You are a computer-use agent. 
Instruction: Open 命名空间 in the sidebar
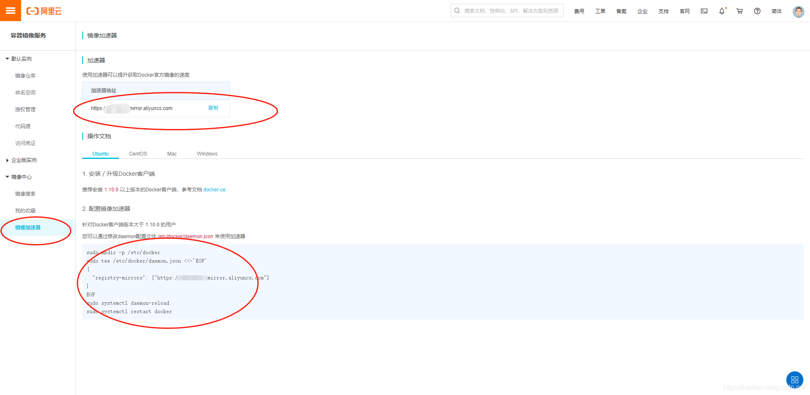25,93
